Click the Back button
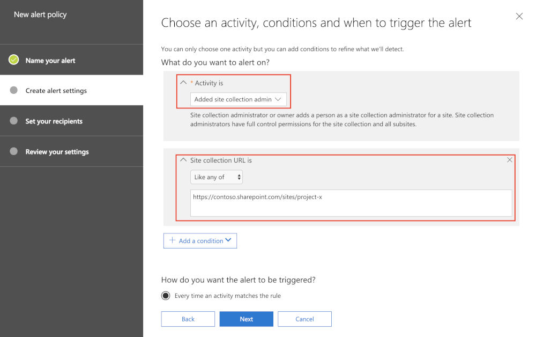 [188, 319]
